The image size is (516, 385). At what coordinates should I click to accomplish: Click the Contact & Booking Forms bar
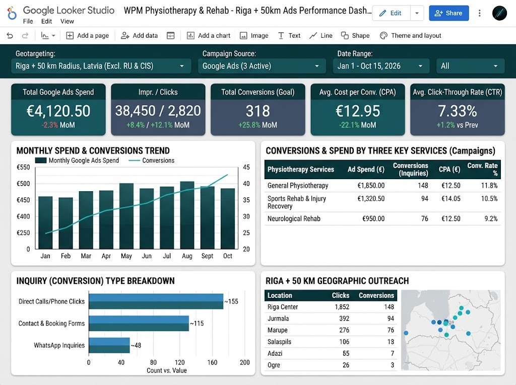pyautogui.click(x=139, y=323)
